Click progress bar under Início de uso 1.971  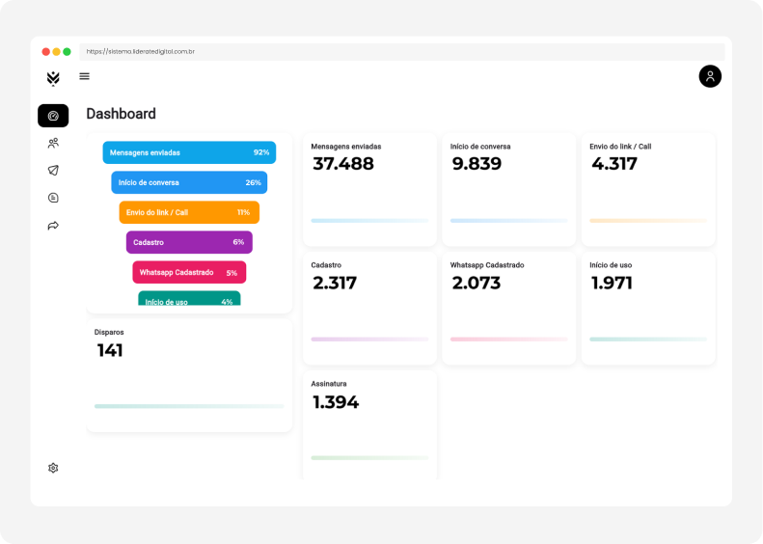point(647,340)
